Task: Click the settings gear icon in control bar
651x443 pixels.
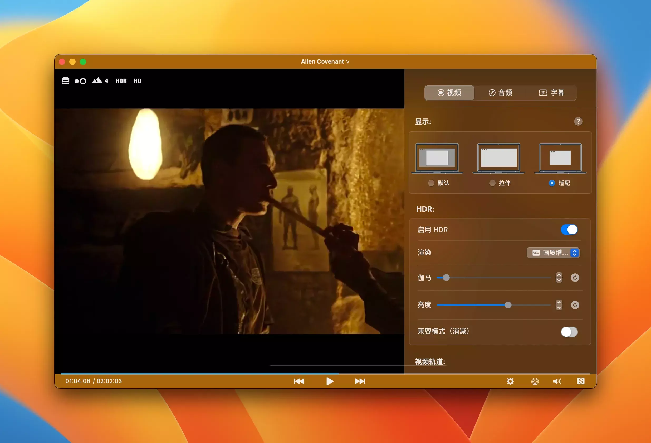Action: tap(510, 381)
